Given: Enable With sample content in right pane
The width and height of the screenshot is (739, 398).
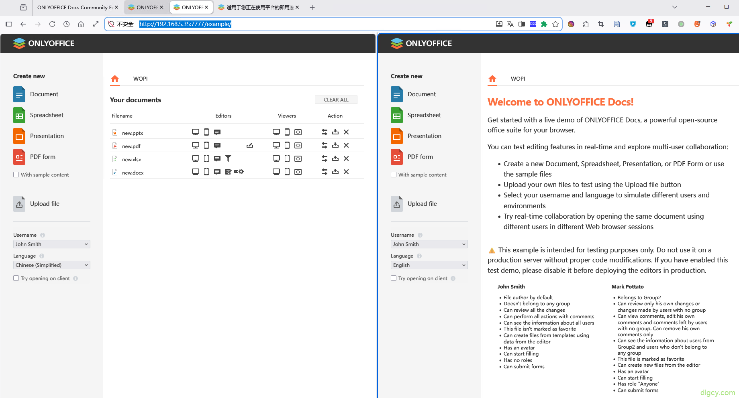Looking at the screenshot, I should (394, 175).
